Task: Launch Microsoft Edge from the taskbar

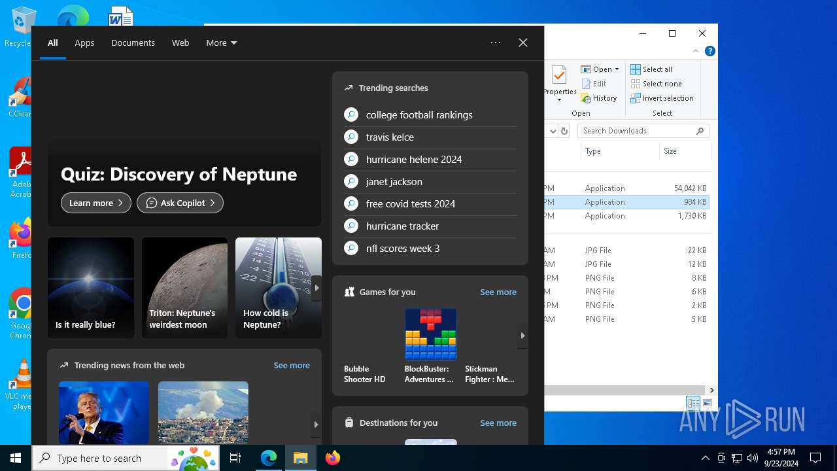Action: (x=269, y=458)
